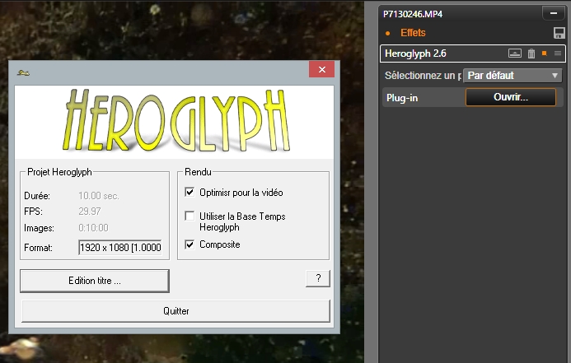Open help with the ? button
This screenshot has height=363, width=571.
pyautogui.click(x=318, y=278)
